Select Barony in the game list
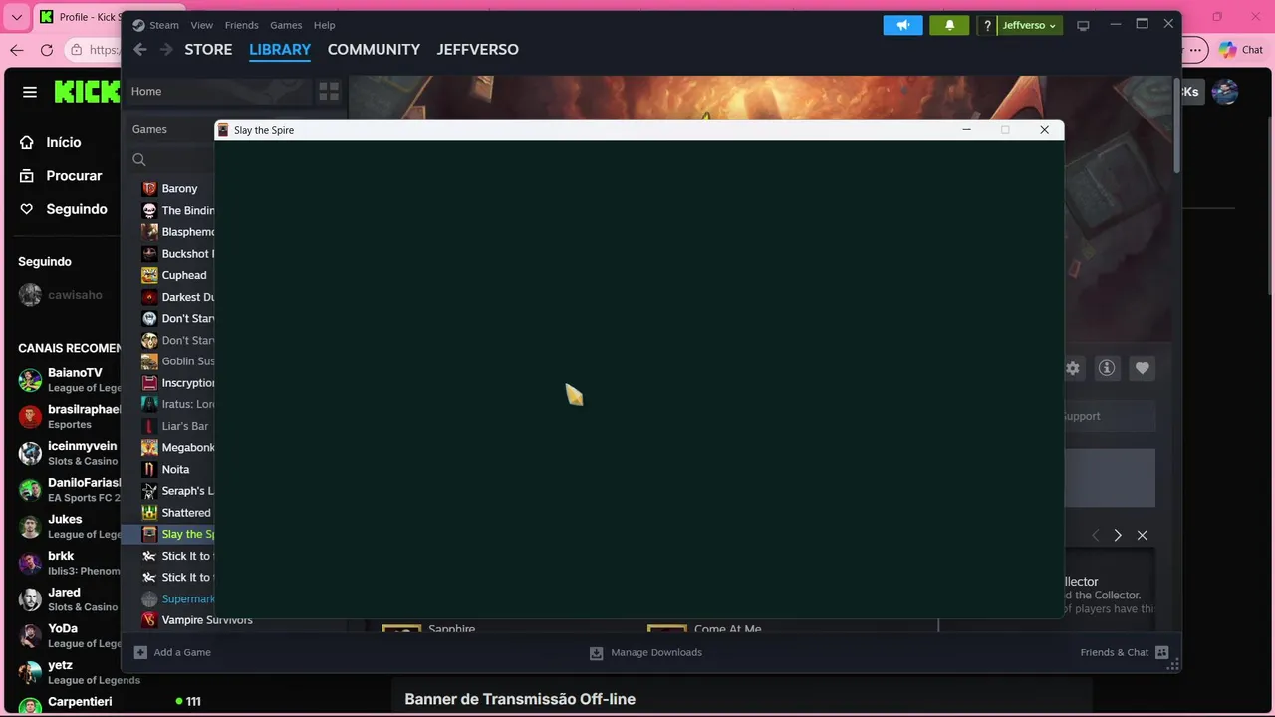 pyautogui.click(x=177, y=188)
